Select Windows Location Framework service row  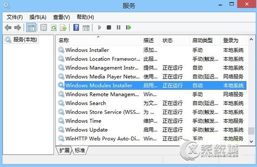click(152, 59)
